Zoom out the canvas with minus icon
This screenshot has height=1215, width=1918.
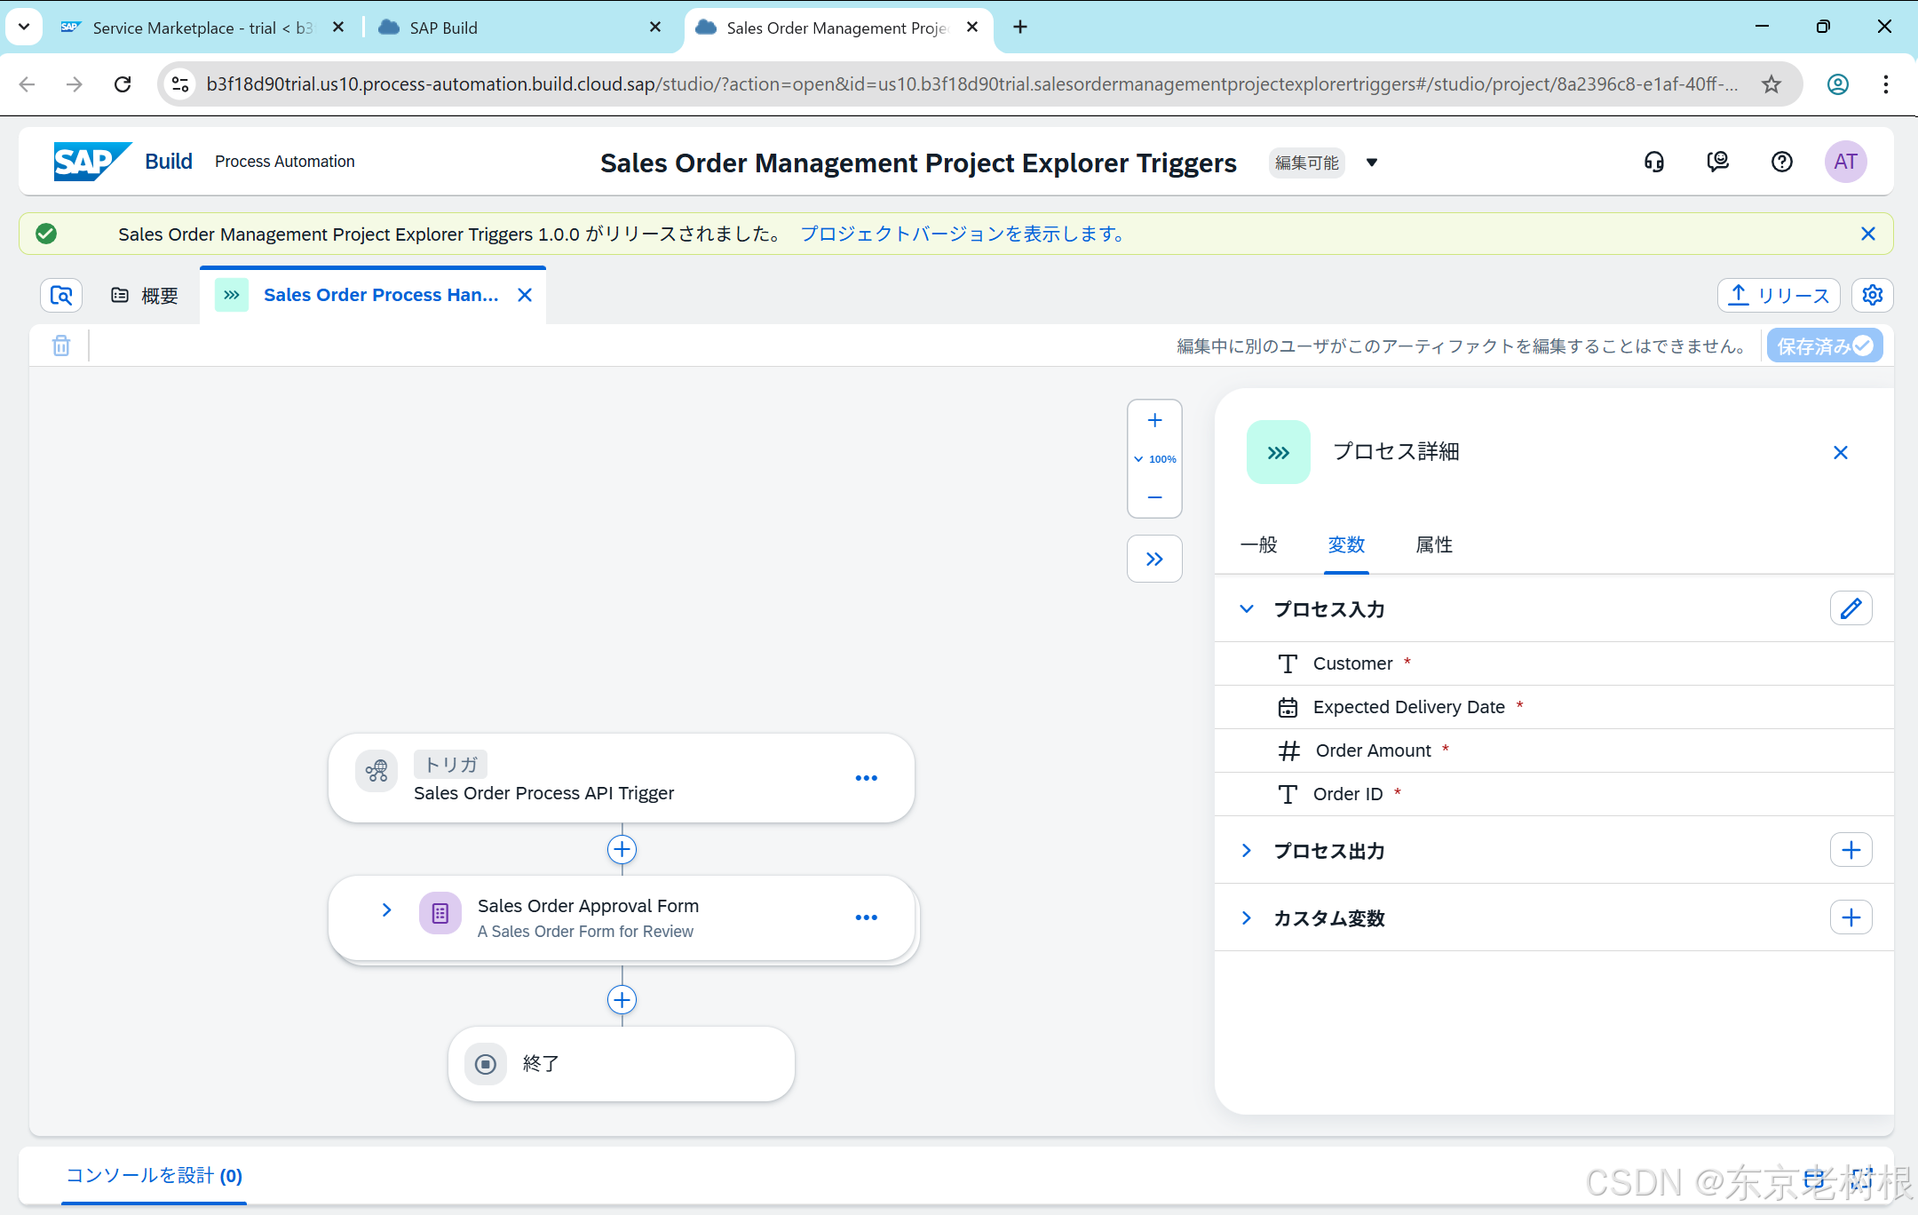coord(1154,497)
